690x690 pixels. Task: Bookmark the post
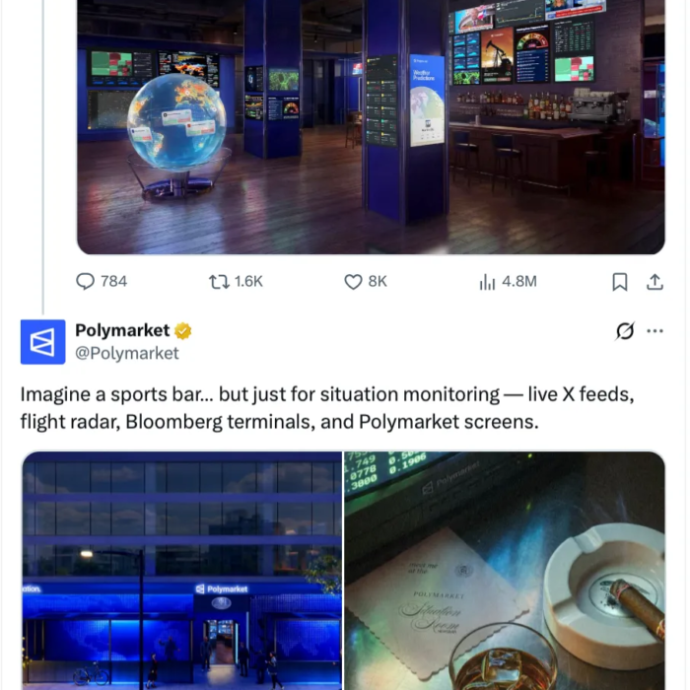[x=620, y=282]
